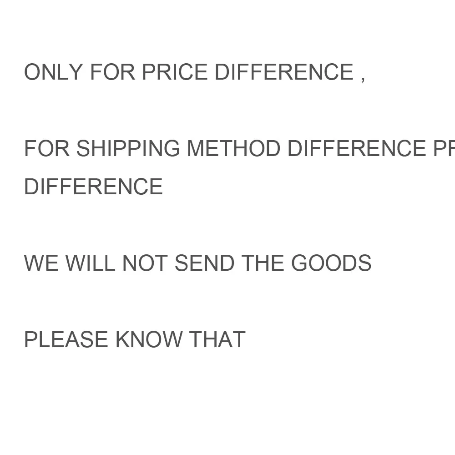Click the word "PLEASE"
Viewport: 455px width, 455px height.
66,340
